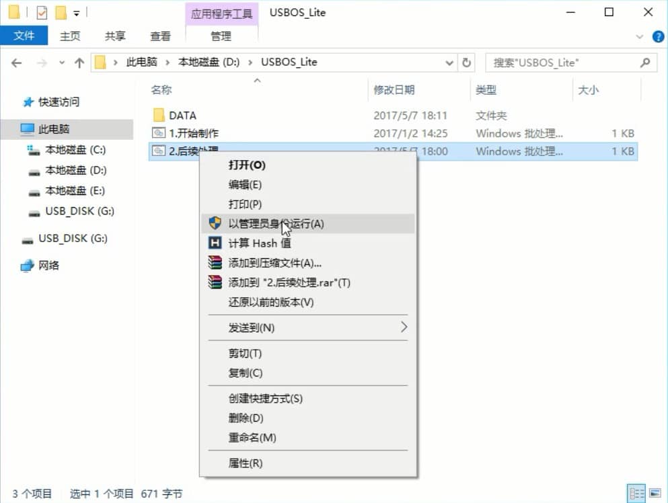Image resolution: width=668 pixels, height=503 pixels.
Task: Open the address bar history dropdown
Action: [450, 63]
